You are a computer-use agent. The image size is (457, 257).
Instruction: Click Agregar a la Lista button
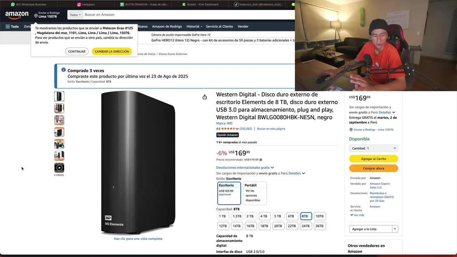pos(371,229)
